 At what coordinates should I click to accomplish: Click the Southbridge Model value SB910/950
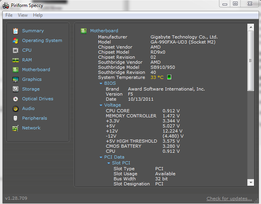pos(163,67)
